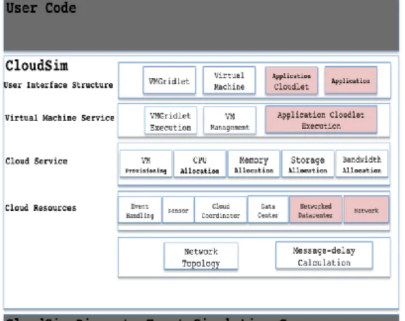The width and height of the screenshot is (405, 321).
Task: Select the Network Topology box
Action: pos(201,256)
